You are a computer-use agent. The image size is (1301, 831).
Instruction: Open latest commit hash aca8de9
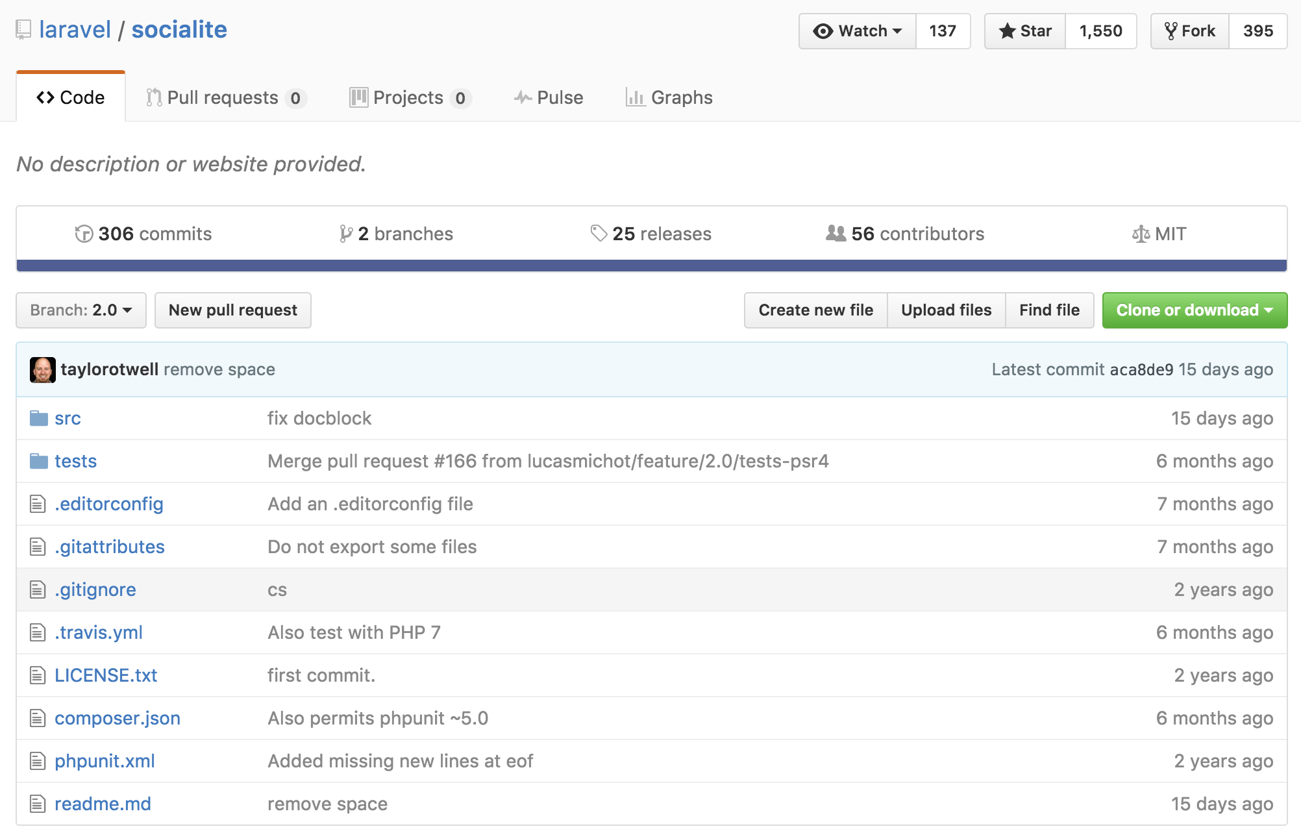pyautogui.click(x=1141, y=369)
